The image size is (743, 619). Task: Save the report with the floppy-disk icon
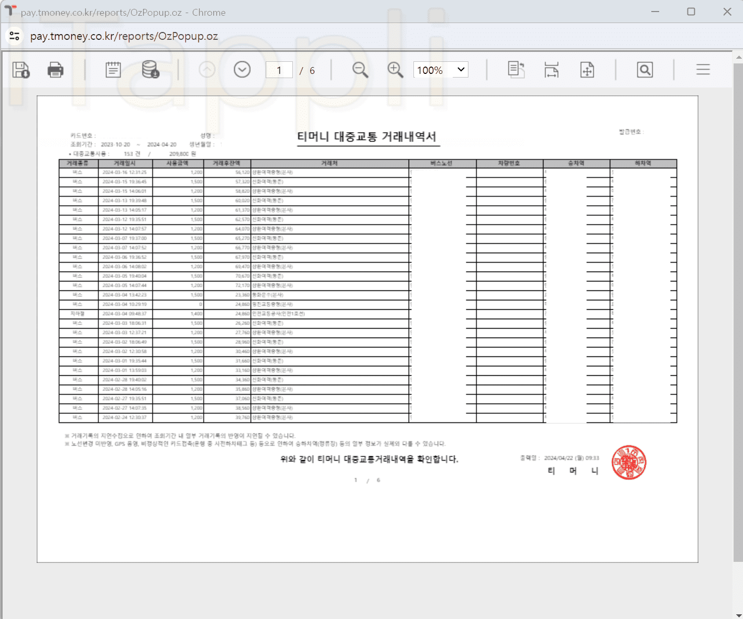pos(21,70)
